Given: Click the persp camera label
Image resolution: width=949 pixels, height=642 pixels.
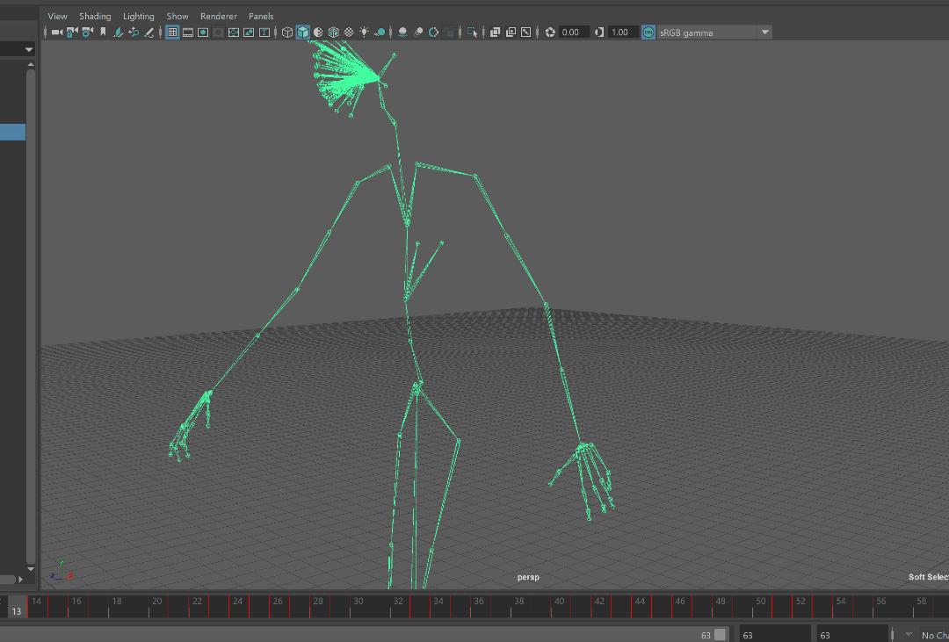Looking at the screenshot, I should pyautogui.click(x=528, y=577).
